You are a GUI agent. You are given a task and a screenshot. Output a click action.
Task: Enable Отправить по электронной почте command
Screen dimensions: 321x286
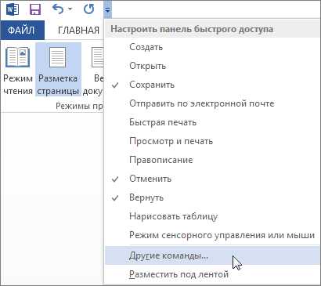(212, 103)
